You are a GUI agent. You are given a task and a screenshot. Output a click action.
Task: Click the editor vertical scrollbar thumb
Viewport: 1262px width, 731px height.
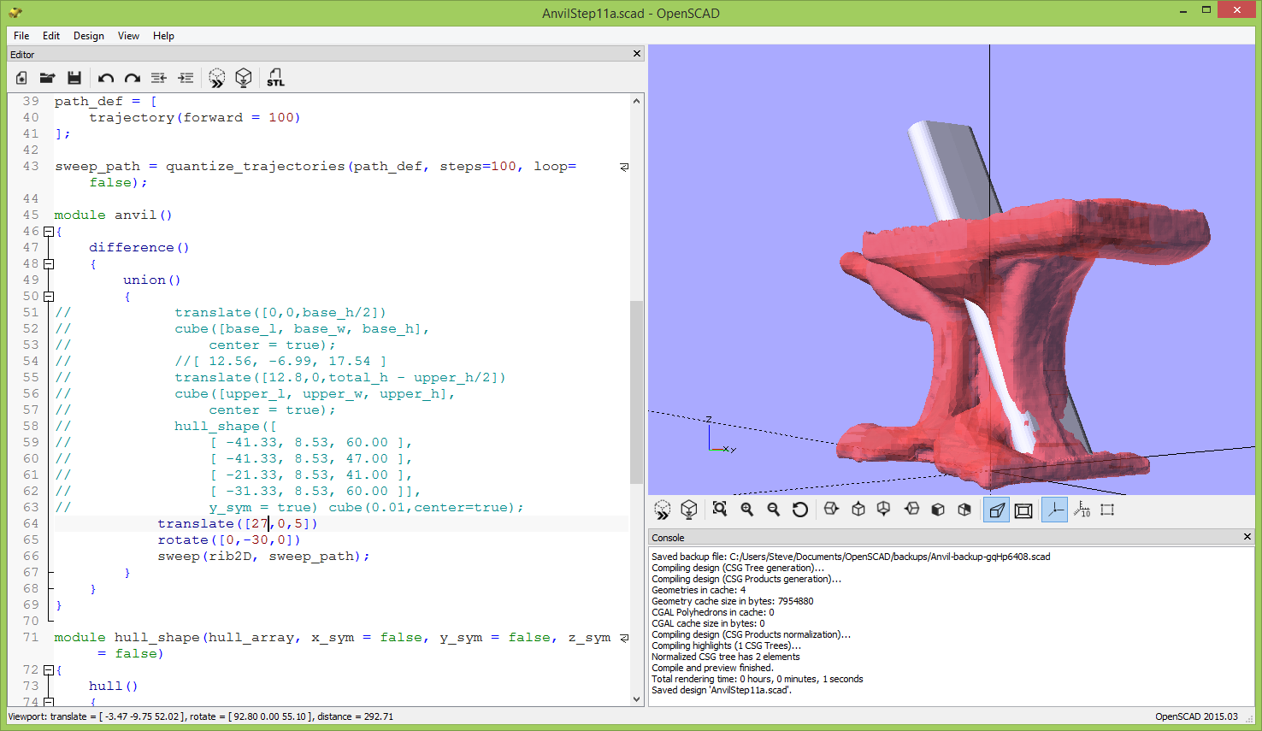click(x=636, y=392)
